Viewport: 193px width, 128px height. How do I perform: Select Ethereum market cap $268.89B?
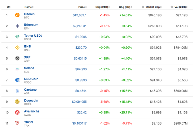coord(155,26)
